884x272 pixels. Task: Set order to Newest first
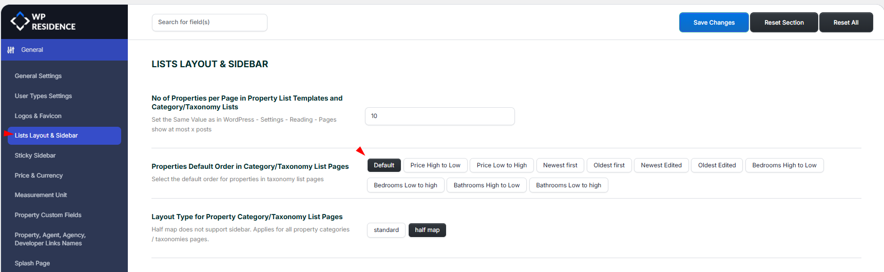[560, 165]
